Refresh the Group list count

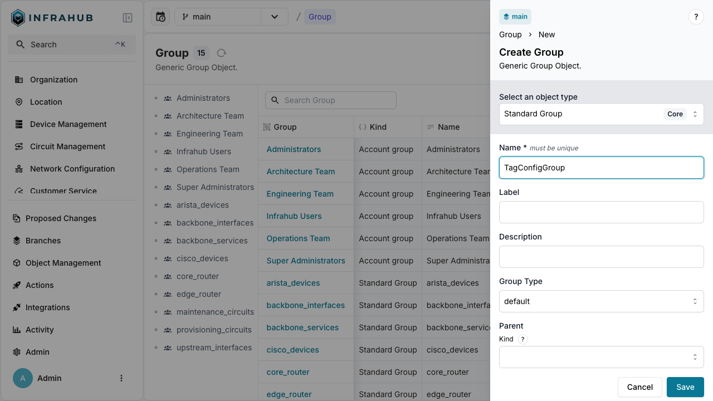(x=222, y=53)
